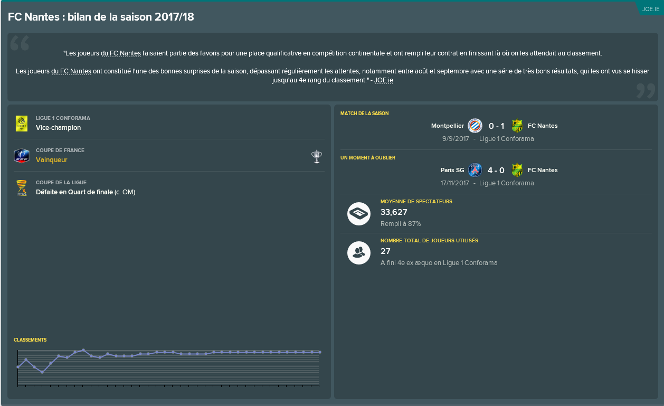Open the Paris SG team name link
The image size is (664, 406).
click(x=452, y=170)
